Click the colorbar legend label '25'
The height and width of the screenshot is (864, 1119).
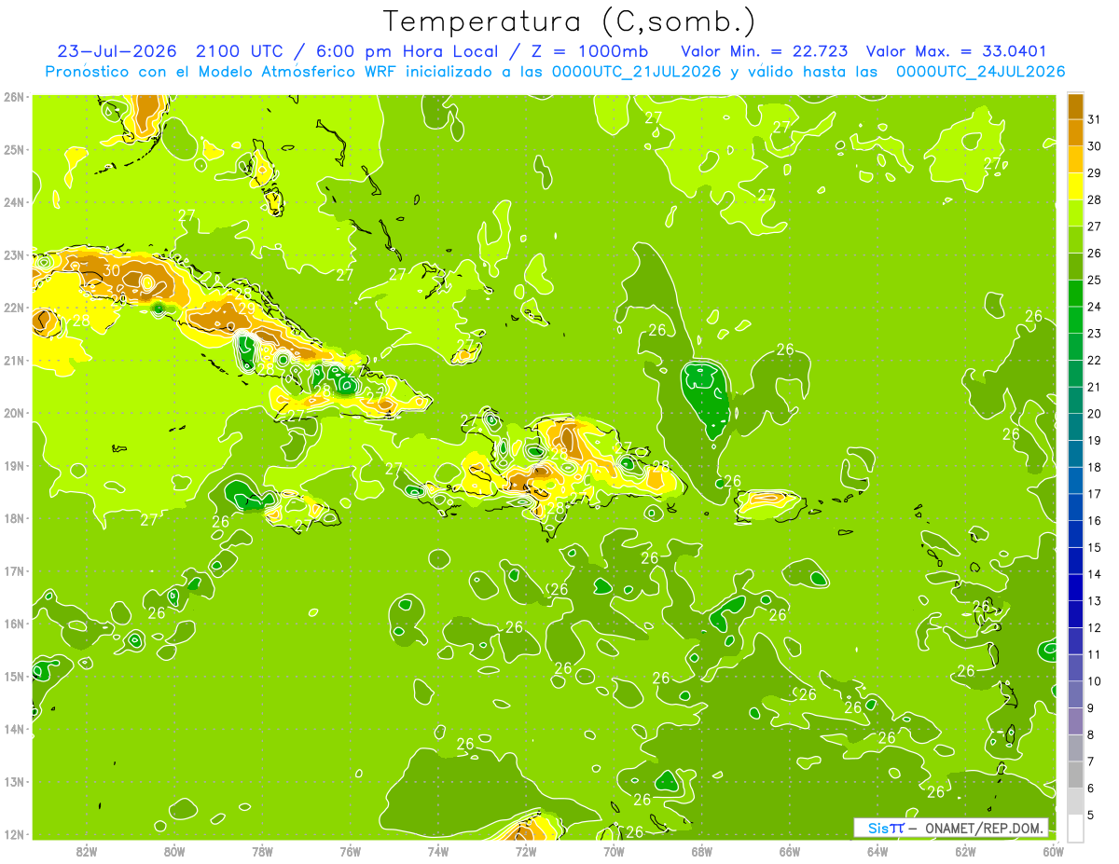(1095, 281)
